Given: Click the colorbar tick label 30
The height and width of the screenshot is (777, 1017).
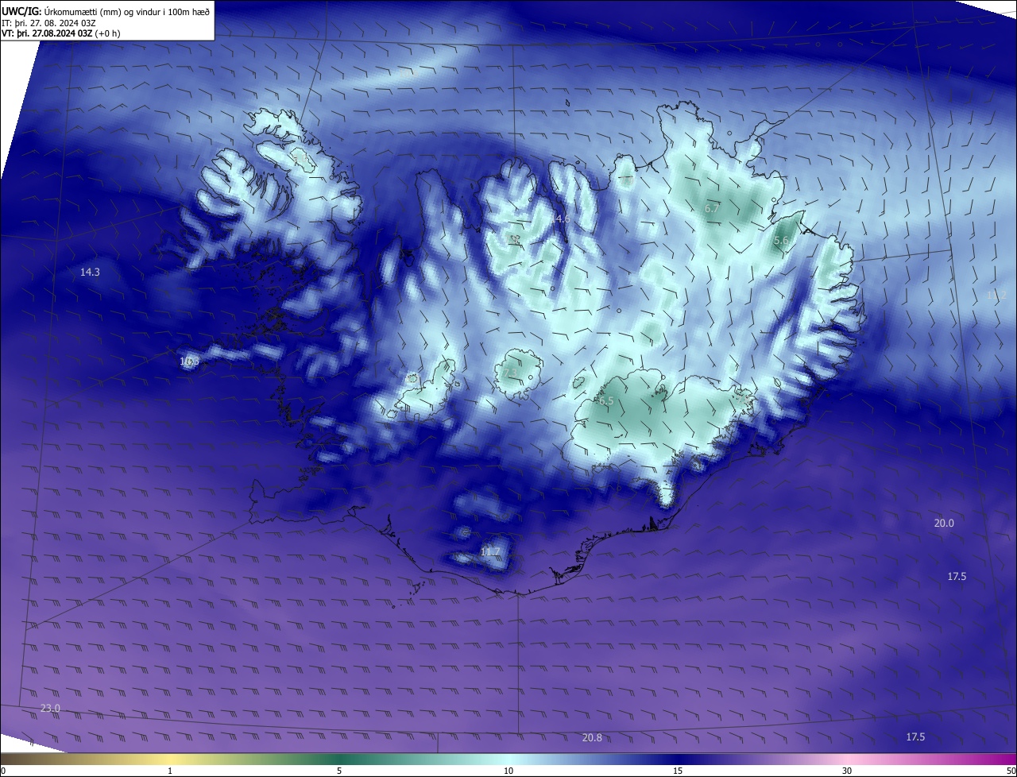Looking at the screenshot, I should tap(847, 771).
